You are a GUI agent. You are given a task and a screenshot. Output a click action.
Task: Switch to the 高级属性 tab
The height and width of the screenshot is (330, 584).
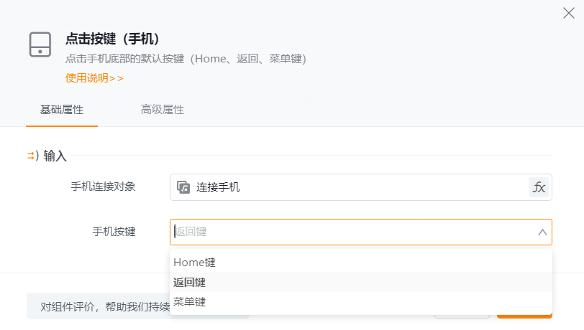point(163,110)
